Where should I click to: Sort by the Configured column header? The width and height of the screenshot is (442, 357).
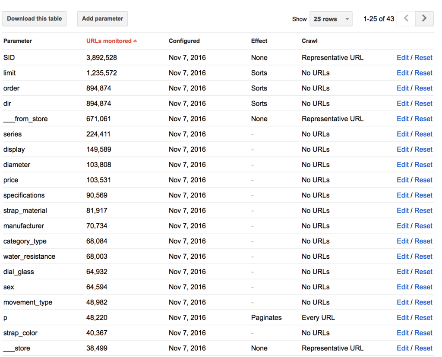click(184, 41)
